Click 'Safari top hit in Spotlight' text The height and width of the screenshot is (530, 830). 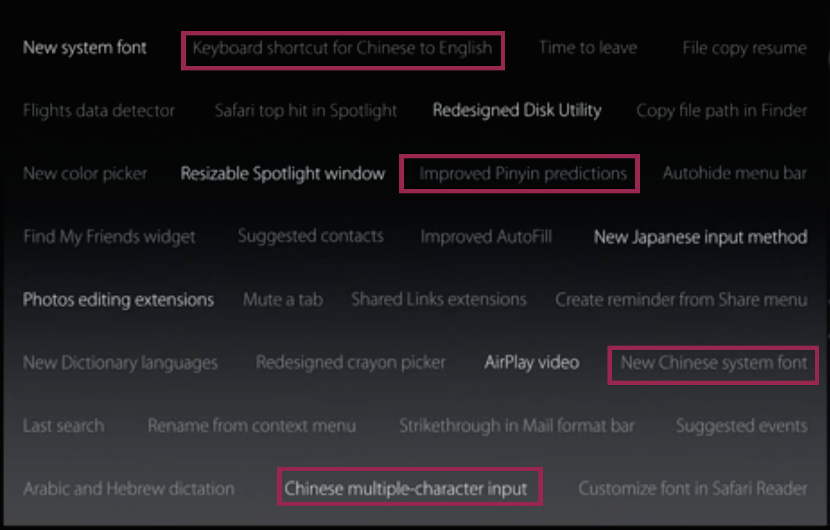click(306, 110)
